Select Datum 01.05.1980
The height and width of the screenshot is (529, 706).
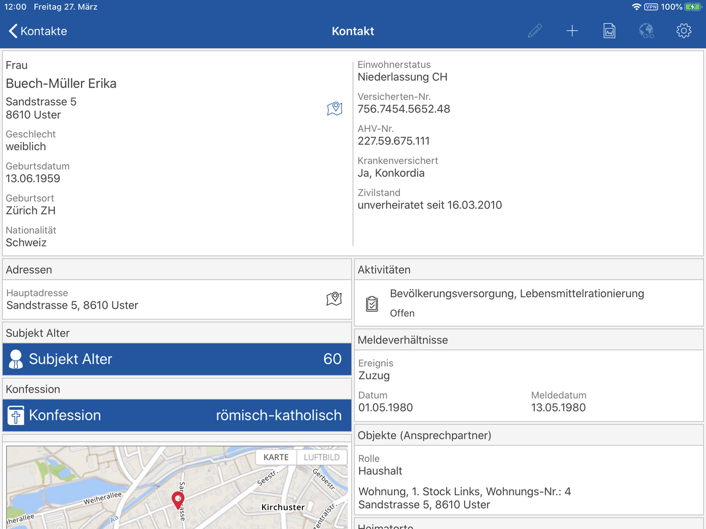(385, 408)
